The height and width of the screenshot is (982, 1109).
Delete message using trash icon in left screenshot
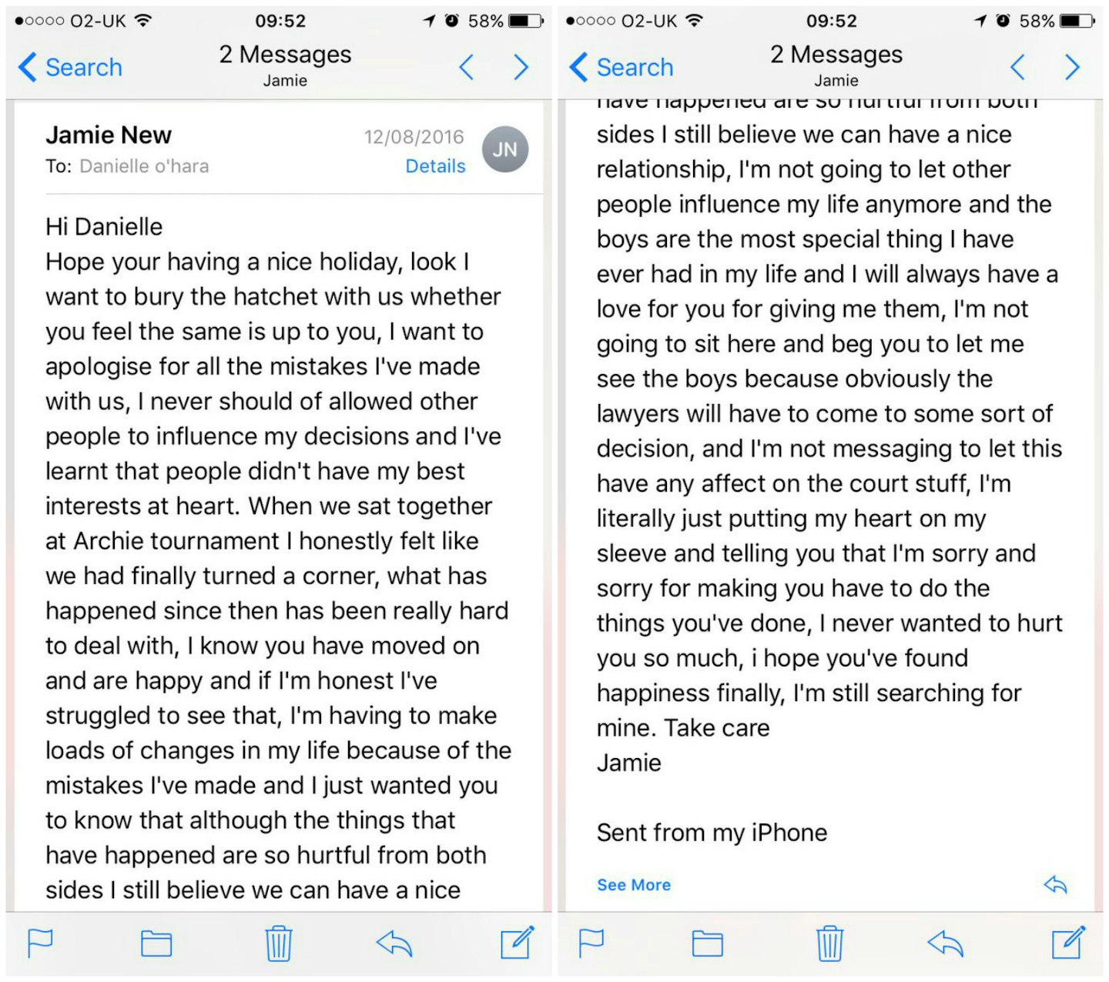279,944
